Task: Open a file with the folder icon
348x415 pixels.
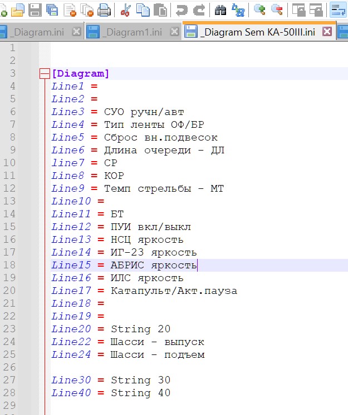Action: (18, 10)
